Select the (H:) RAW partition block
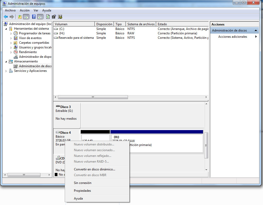The width and height of the screenshot is (263, 205). tap(157, 141)
